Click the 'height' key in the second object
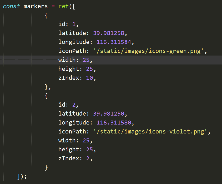Screen dimensions: 222x184 tap(69, 150)
